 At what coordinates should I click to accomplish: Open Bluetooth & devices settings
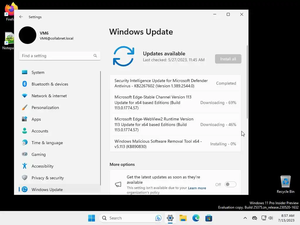coord(60,84)
